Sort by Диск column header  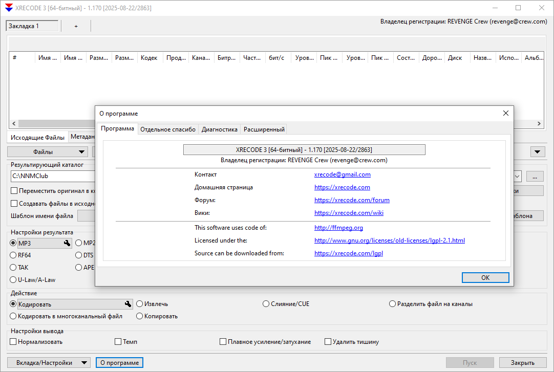[x=457, y=57]
